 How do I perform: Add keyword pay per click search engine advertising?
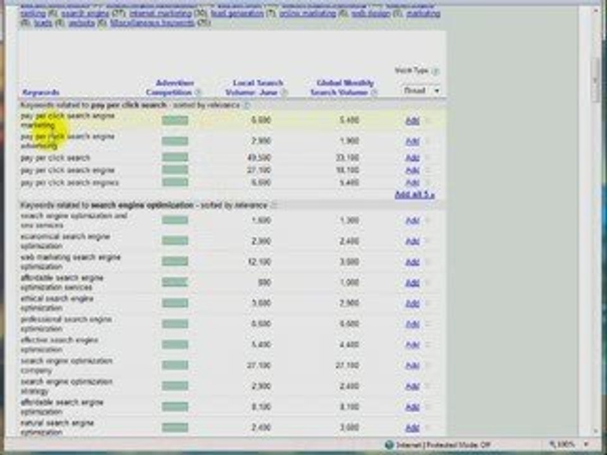pos(412,141)
